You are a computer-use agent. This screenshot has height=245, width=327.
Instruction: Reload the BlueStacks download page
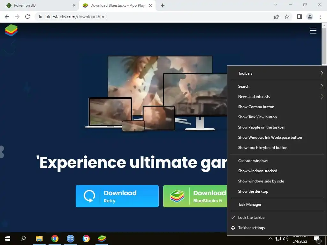click(27, 17)
